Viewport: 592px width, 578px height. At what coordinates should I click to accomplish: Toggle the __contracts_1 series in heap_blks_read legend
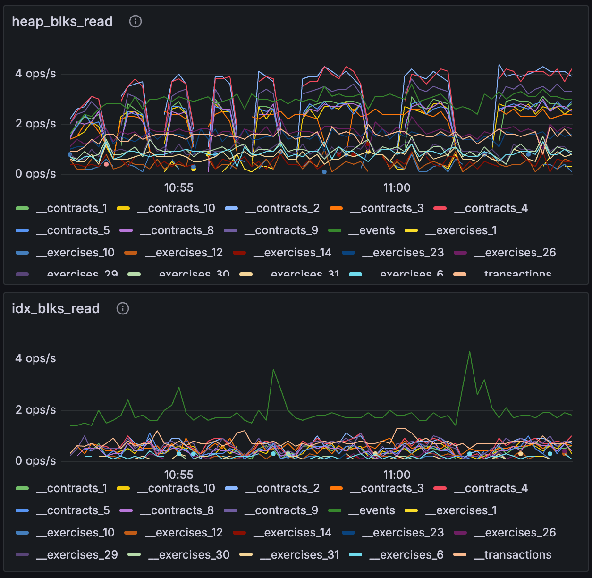pos(72,208)
